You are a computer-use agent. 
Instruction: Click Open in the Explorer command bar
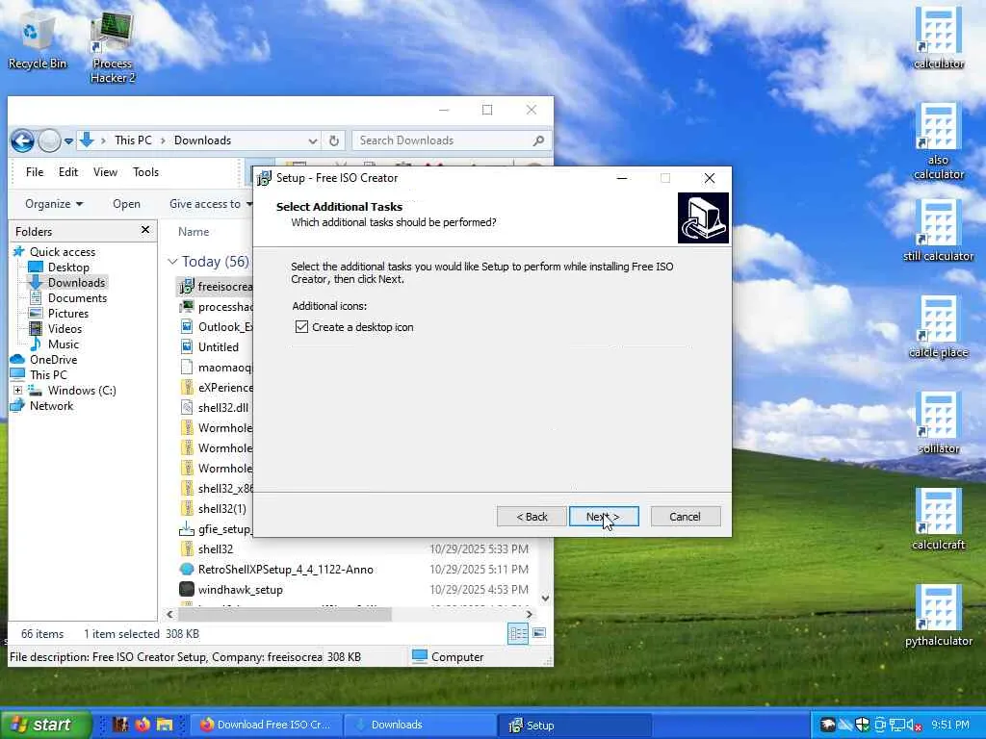click(126, 204)
